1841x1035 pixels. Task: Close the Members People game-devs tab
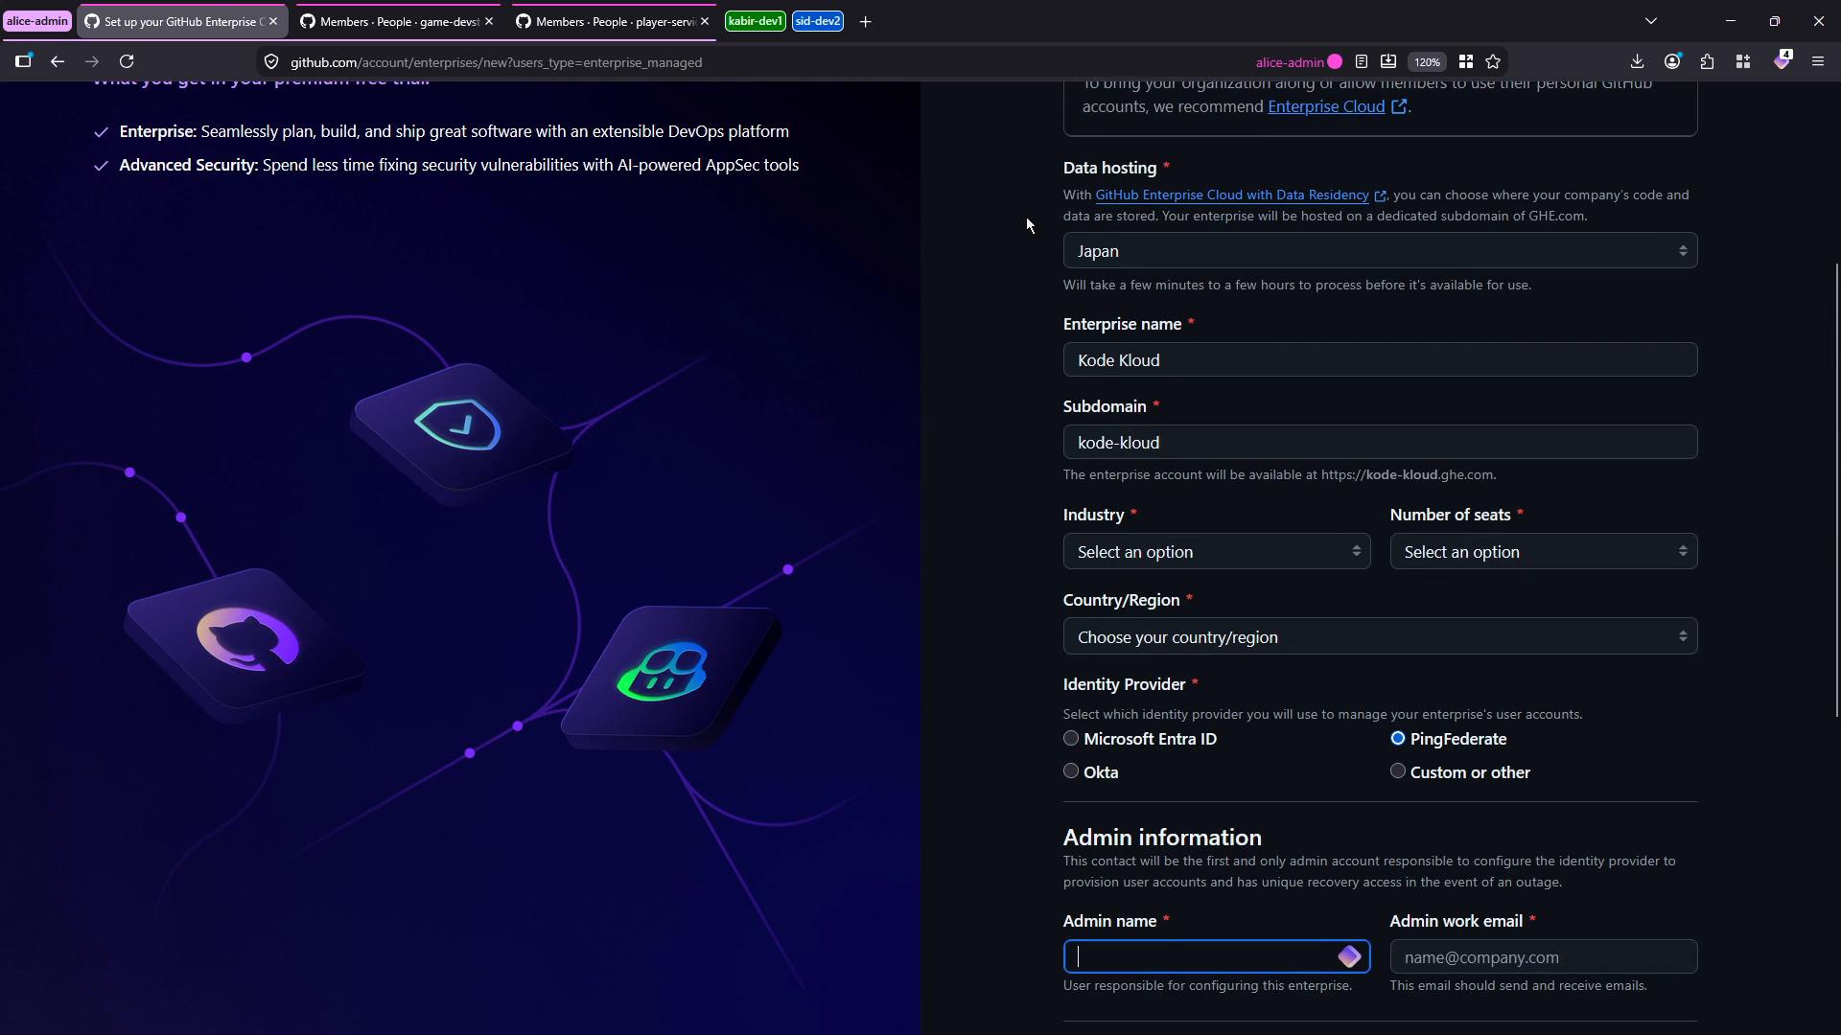pos(489,21)
